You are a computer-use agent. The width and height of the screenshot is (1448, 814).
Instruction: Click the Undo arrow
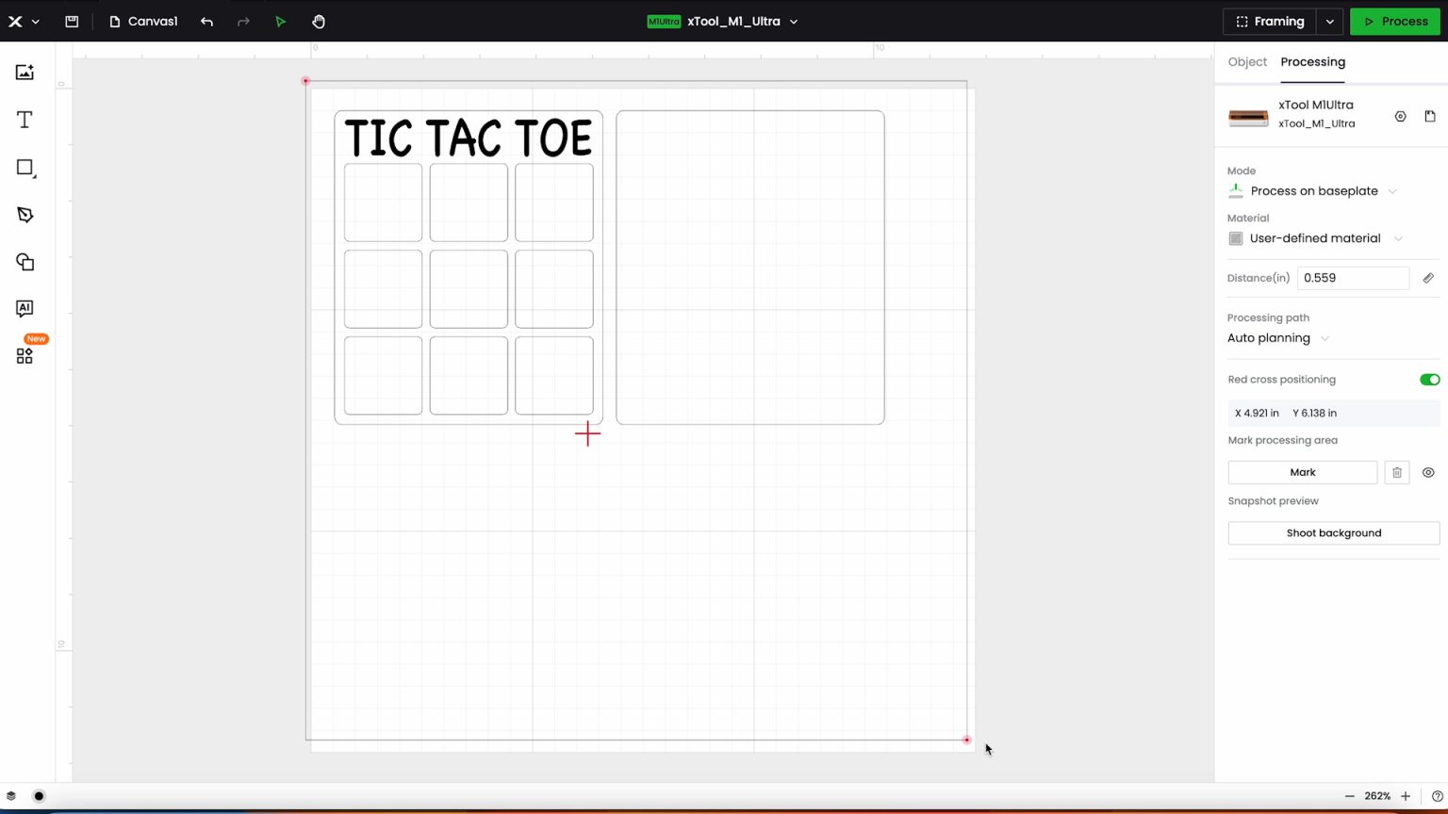(x=206, y=21)
